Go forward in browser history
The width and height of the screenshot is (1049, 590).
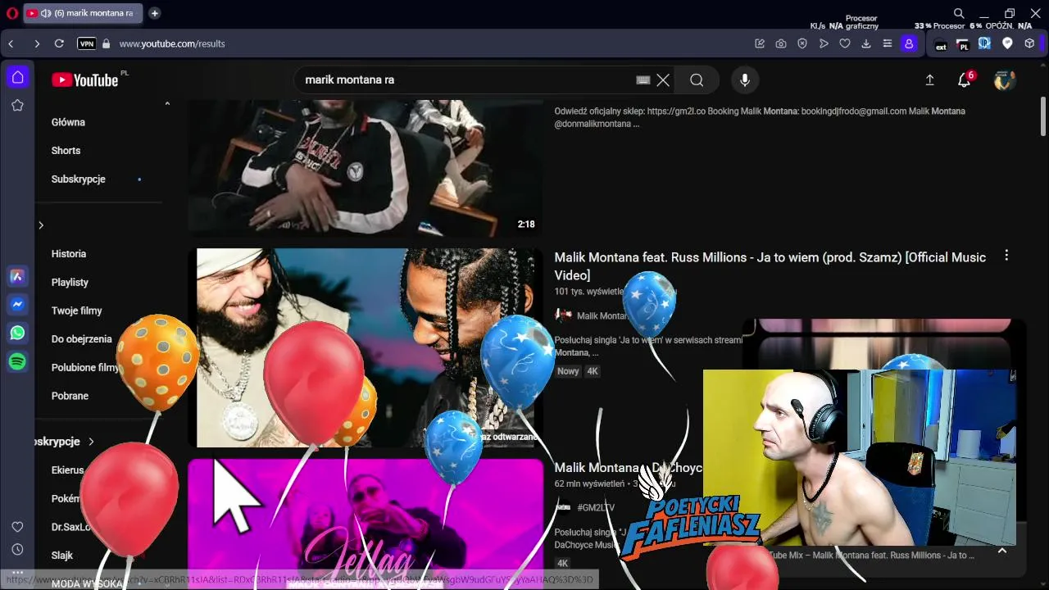37,43
